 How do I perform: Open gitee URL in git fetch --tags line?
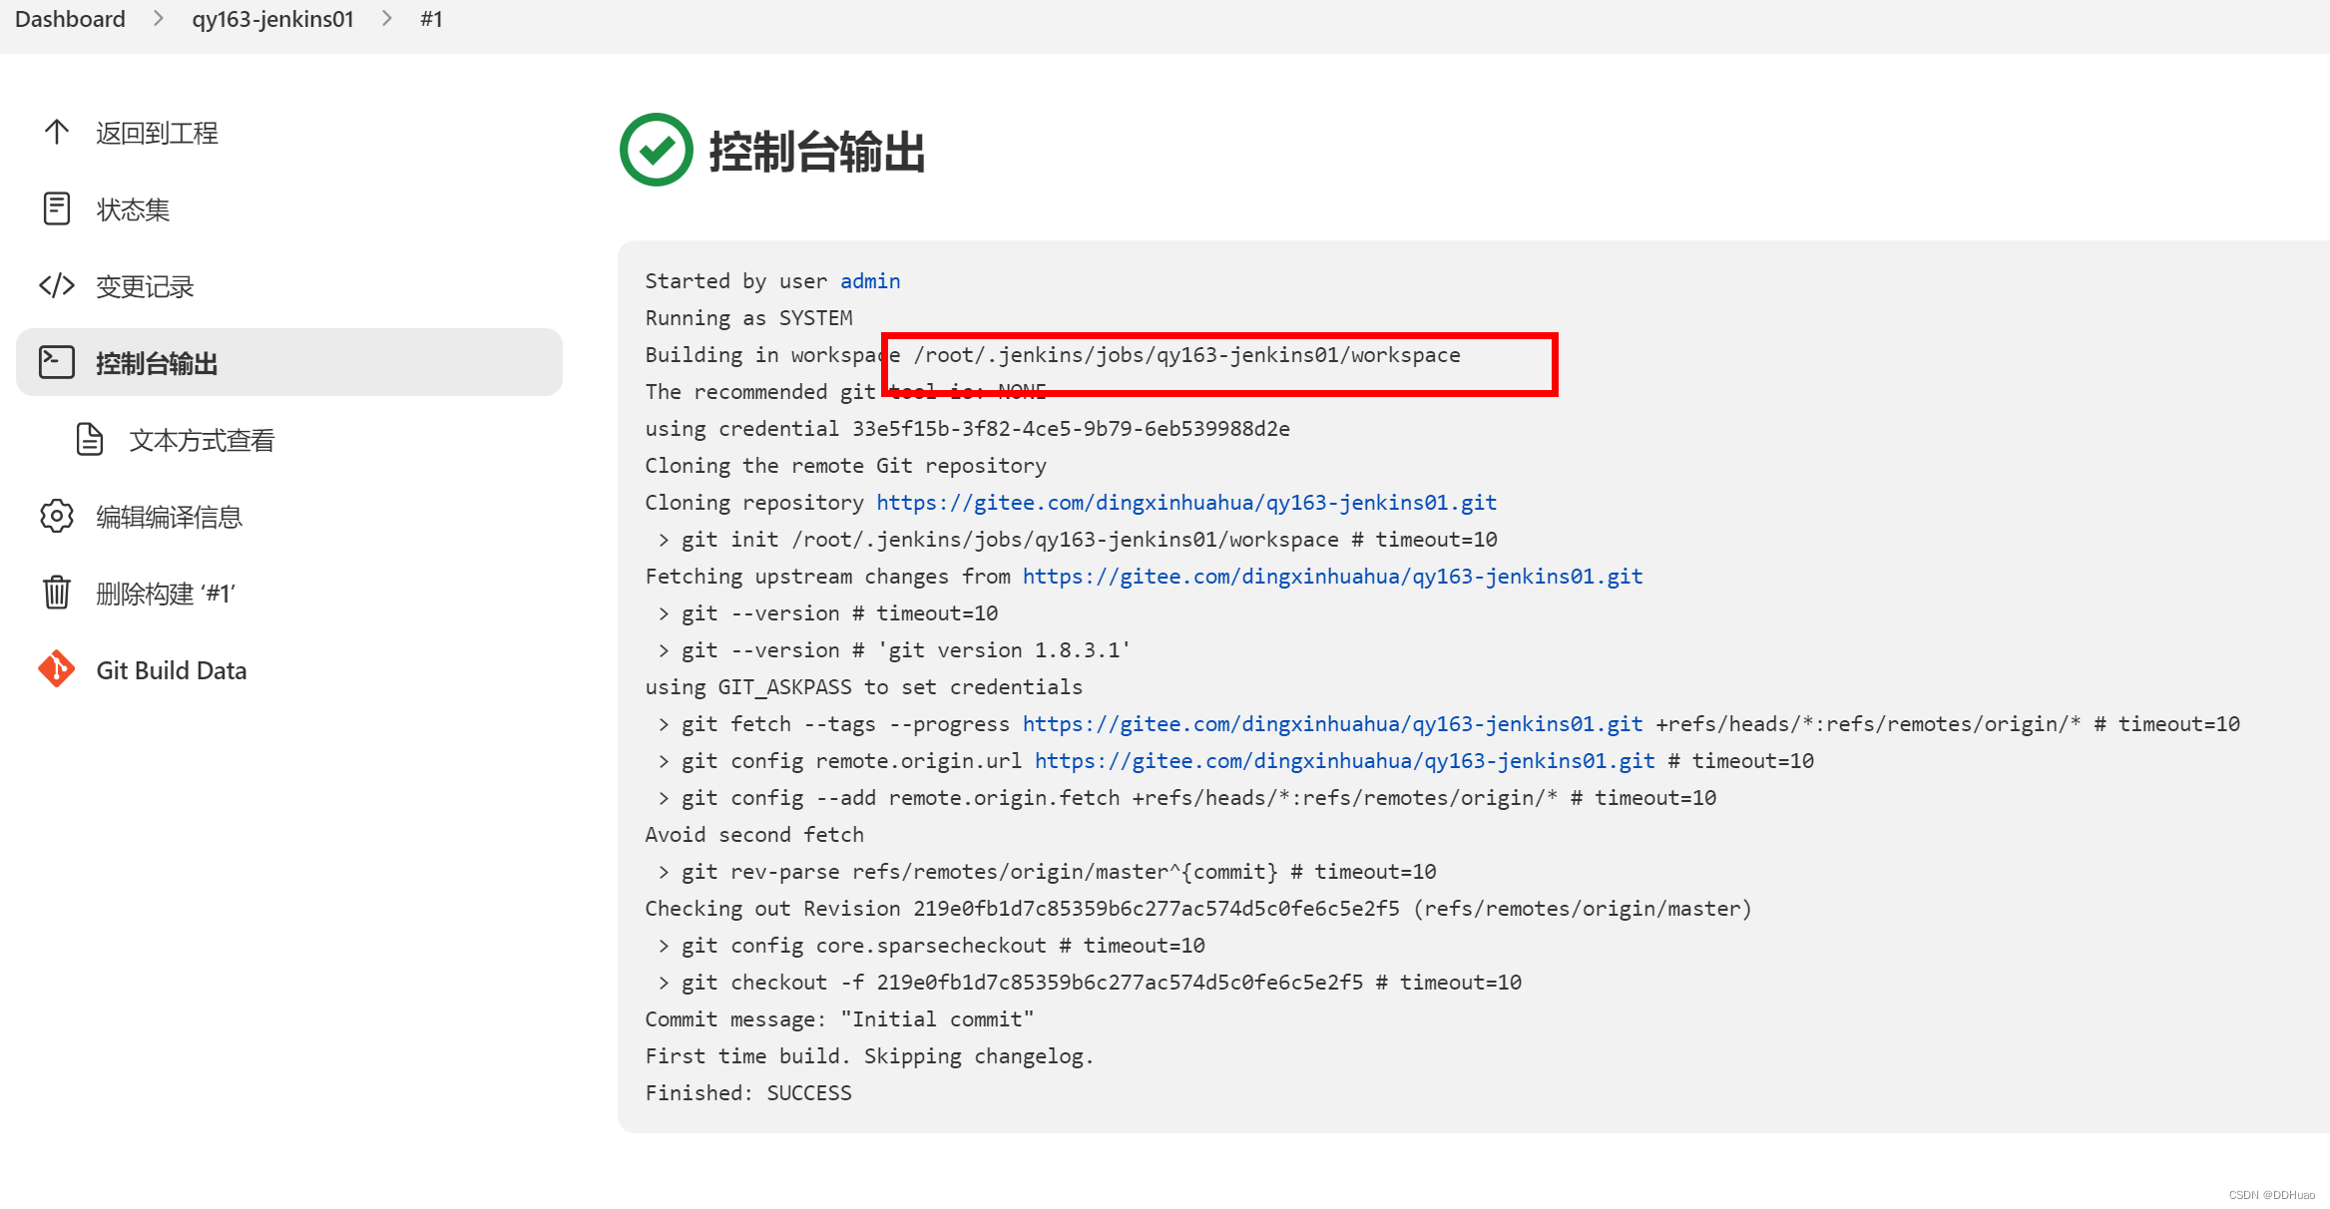1332,724
